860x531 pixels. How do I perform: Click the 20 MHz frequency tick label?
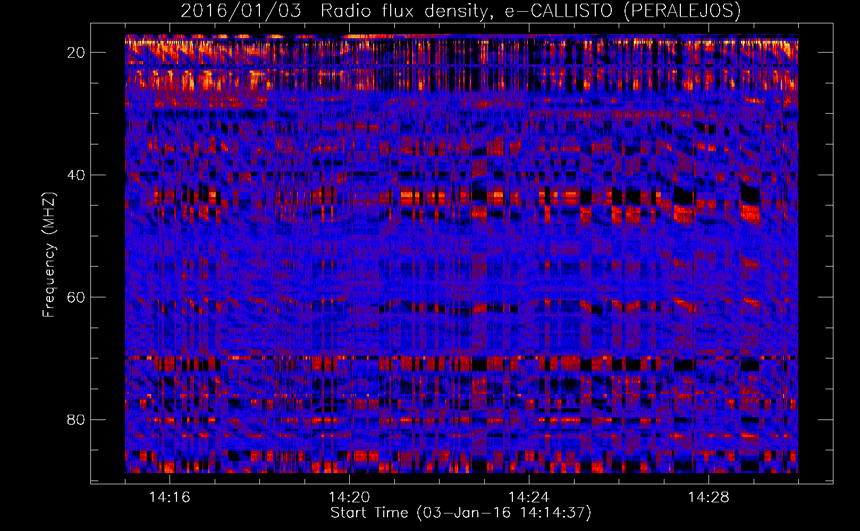coord(77,53)
